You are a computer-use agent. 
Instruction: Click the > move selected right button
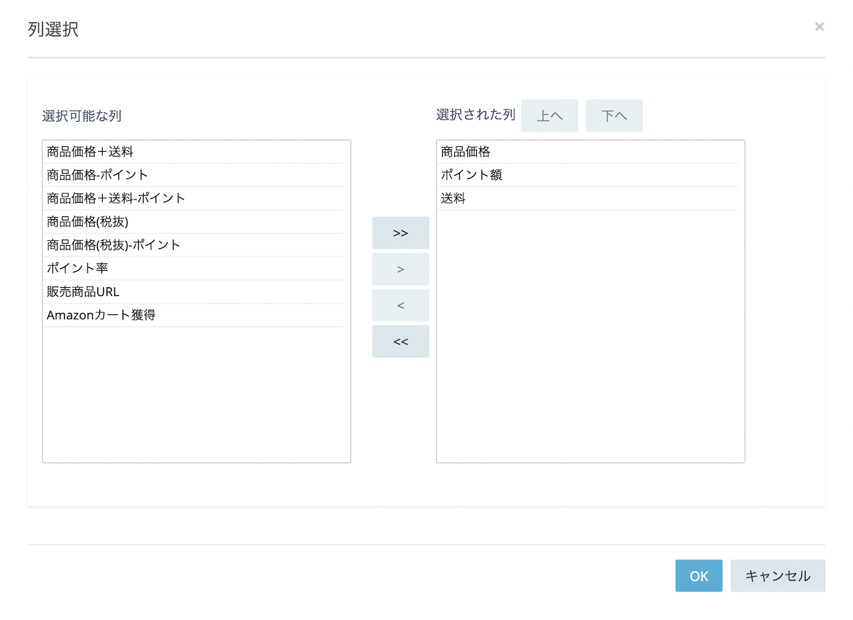[x=400, y=269]
